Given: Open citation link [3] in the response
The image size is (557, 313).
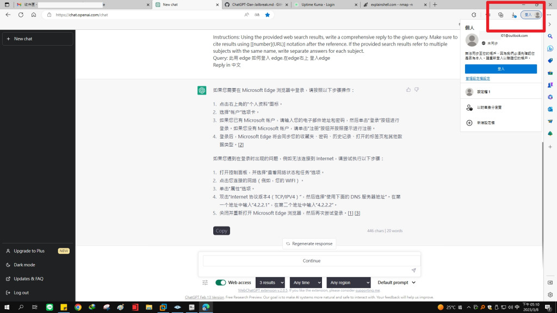Looking at the screenshot, I should tap(357, 213).
